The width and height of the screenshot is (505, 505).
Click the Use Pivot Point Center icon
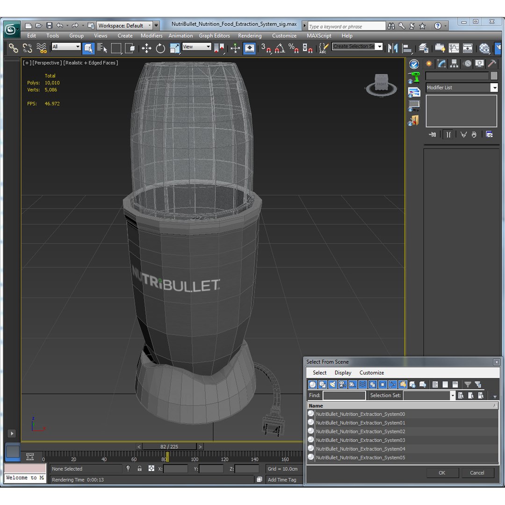219,48
